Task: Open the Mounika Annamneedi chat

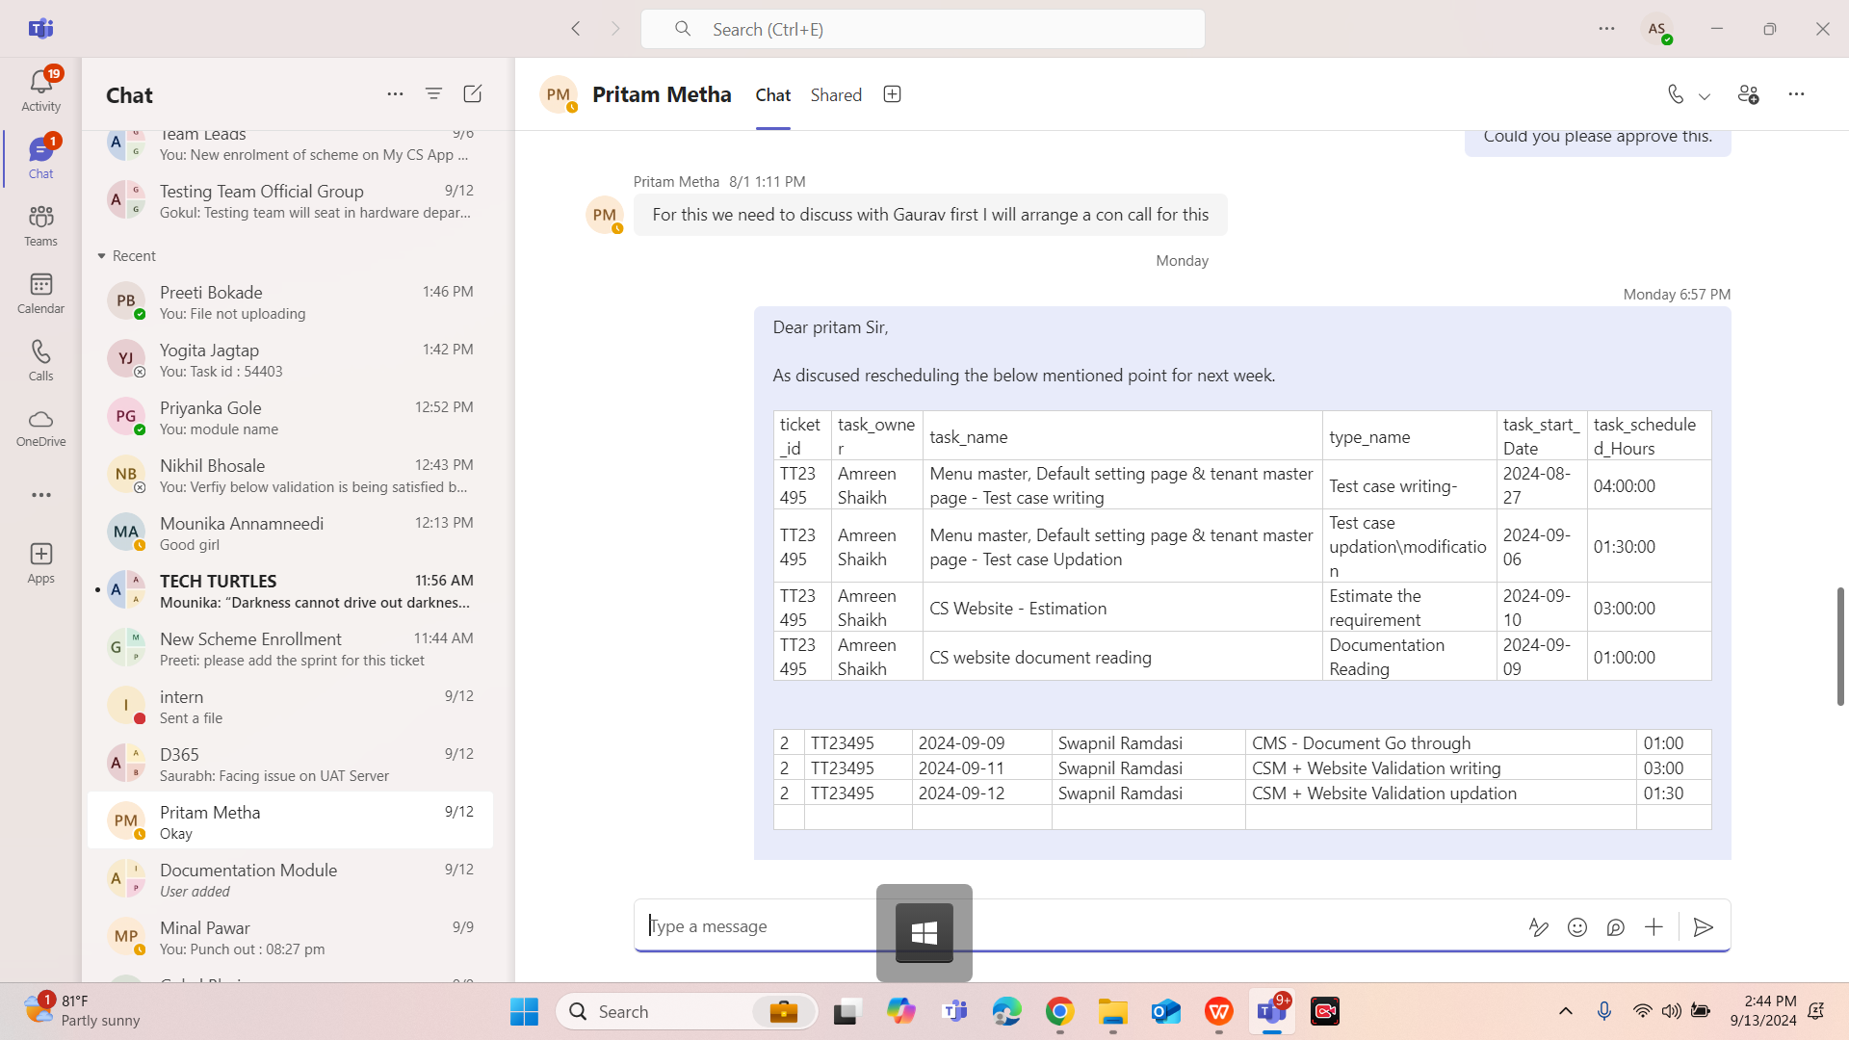Action: (290, 533)
